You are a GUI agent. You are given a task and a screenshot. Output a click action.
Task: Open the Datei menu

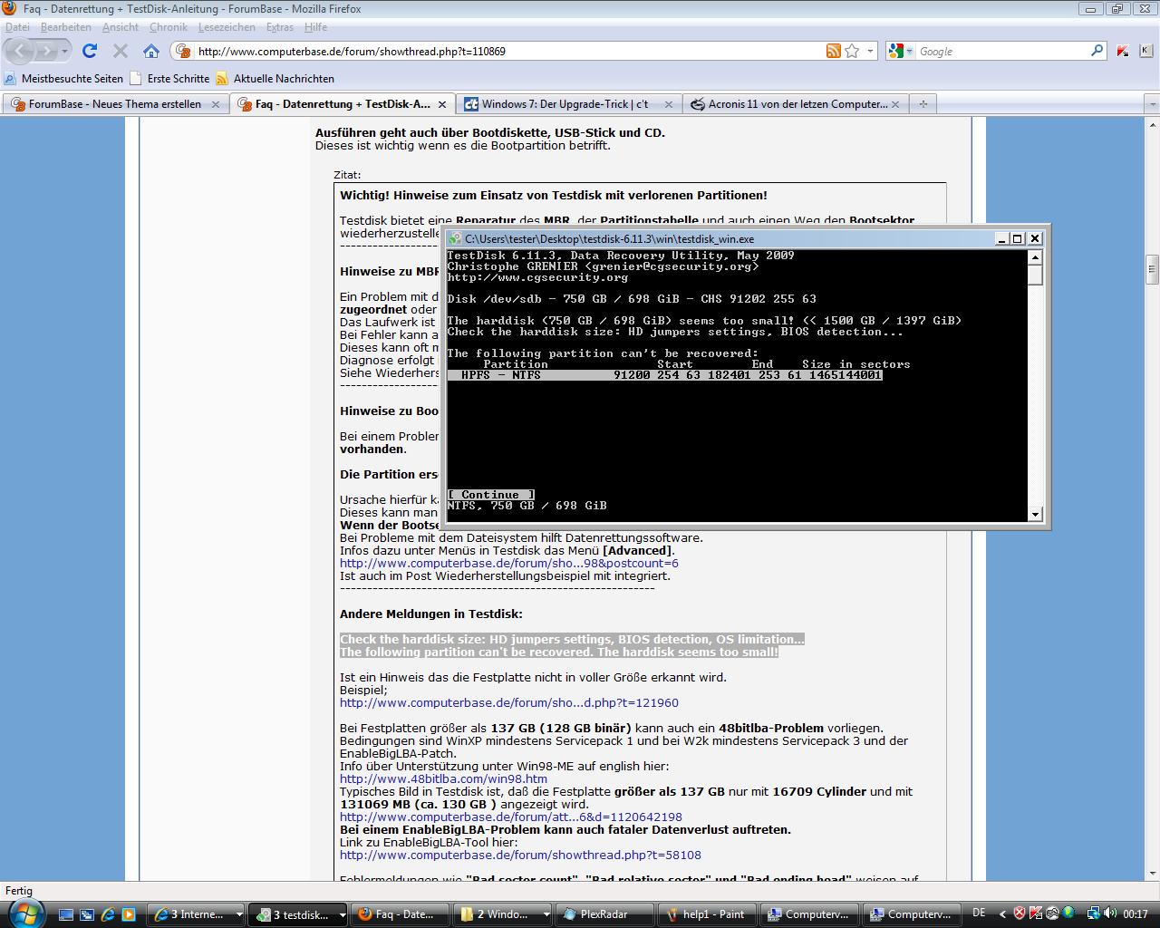(x=17, y=27)
